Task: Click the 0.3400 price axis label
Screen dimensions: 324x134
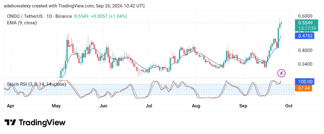Action: (x=305, y=64)
